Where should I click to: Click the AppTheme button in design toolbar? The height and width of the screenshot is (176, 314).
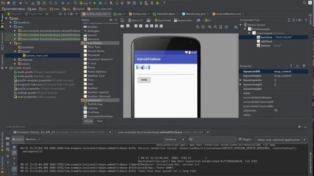(163, 21)
